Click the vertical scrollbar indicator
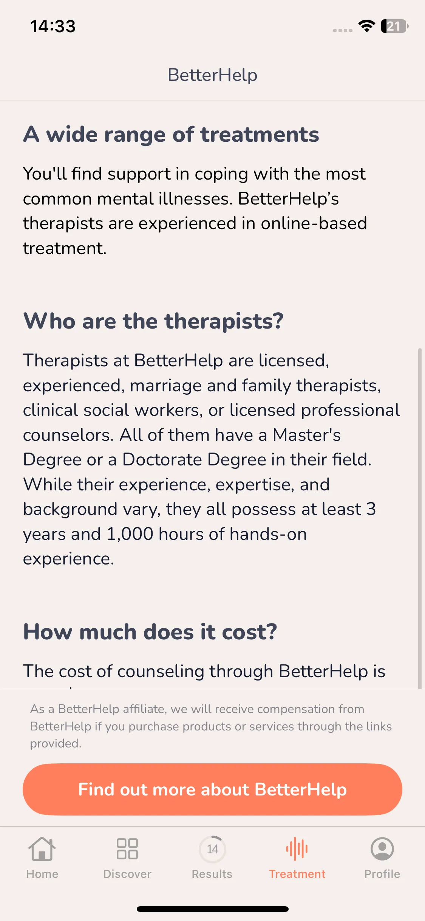 [x=420, y=518]
